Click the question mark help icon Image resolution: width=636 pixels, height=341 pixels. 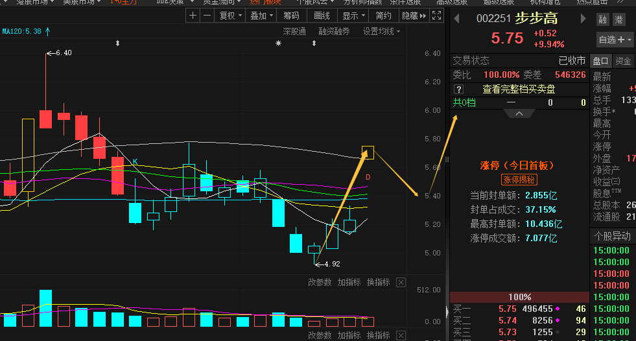click(458, 89)
